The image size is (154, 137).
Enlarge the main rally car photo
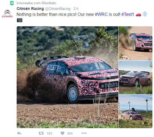coord(67,77)
